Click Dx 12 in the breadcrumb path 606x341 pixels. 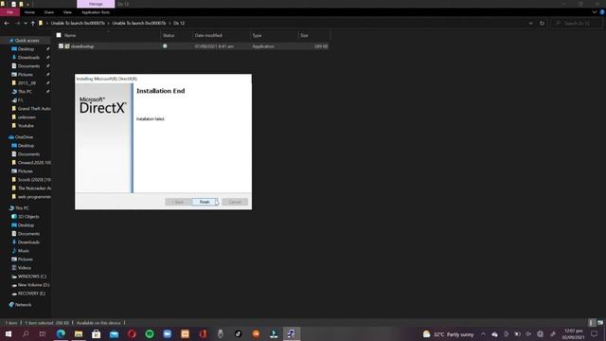[179, 23]
